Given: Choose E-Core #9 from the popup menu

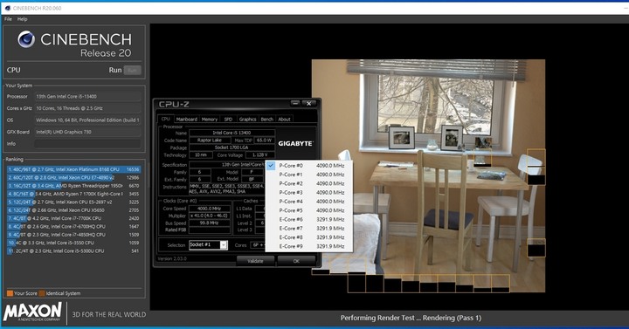Looking at the screenshot, I should 309,246.
